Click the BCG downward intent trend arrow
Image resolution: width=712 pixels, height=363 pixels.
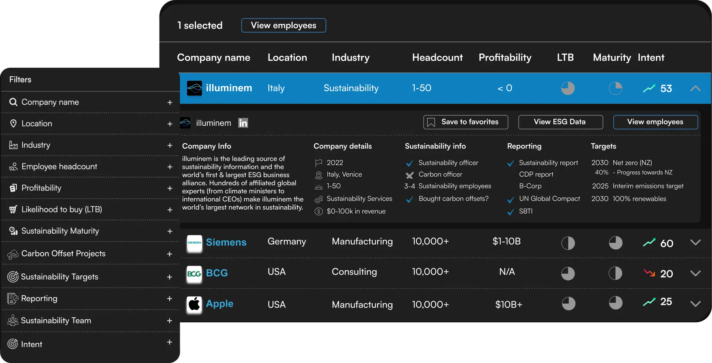point(649,273)
